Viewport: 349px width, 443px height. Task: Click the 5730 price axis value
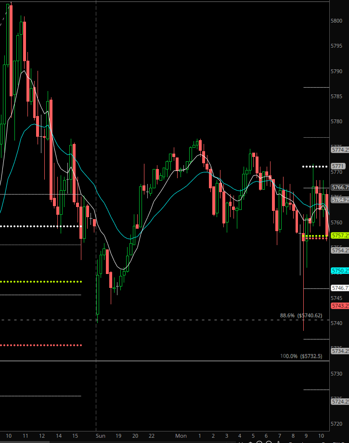[x=336, y=374]
